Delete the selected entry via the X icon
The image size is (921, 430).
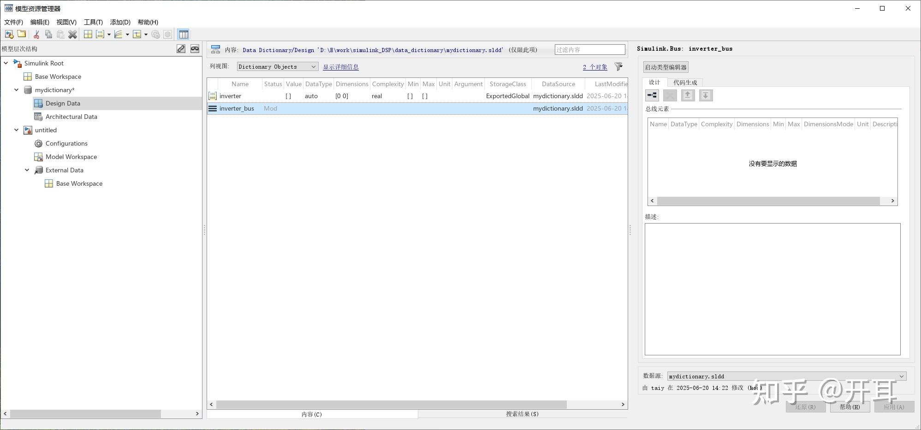coord(72,34)
